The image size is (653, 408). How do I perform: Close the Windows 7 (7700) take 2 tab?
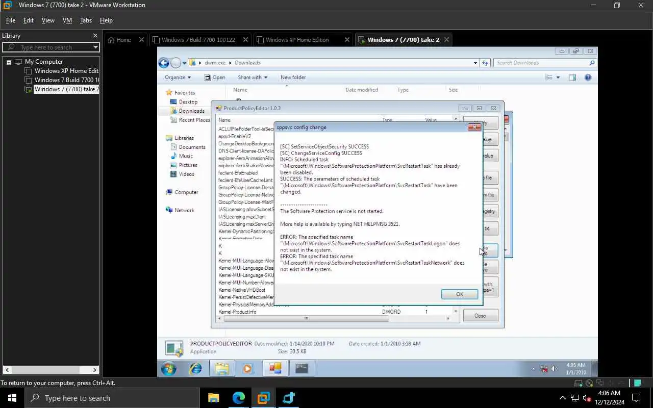coord(446,40)
